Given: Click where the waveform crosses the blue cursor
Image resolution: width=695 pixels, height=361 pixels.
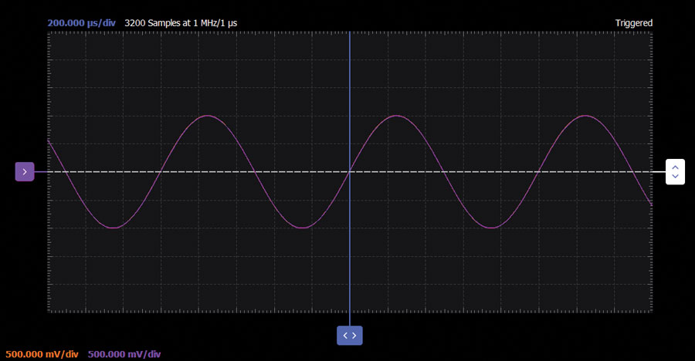Looking at the screenshot, I should coord(350,171).
